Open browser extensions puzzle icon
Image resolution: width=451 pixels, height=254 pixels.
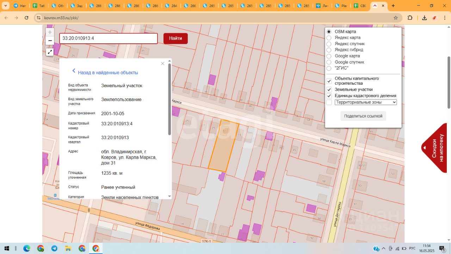pos(410,18)
